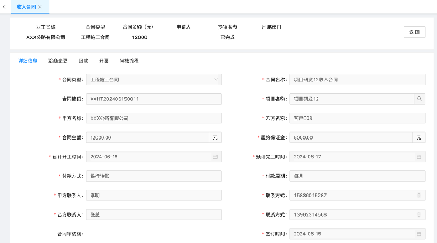Focus the 履约保证金 input field
Viewport: 437px width, 243px height.
[x=351, y=137]
